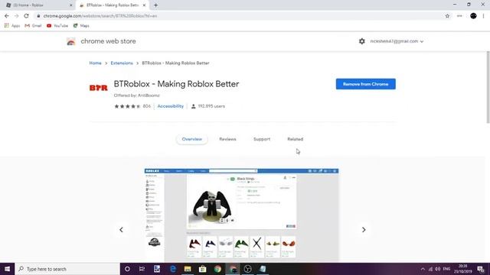
Task: Go to Extensions breadcrumb
Action: tap(122, 63)
